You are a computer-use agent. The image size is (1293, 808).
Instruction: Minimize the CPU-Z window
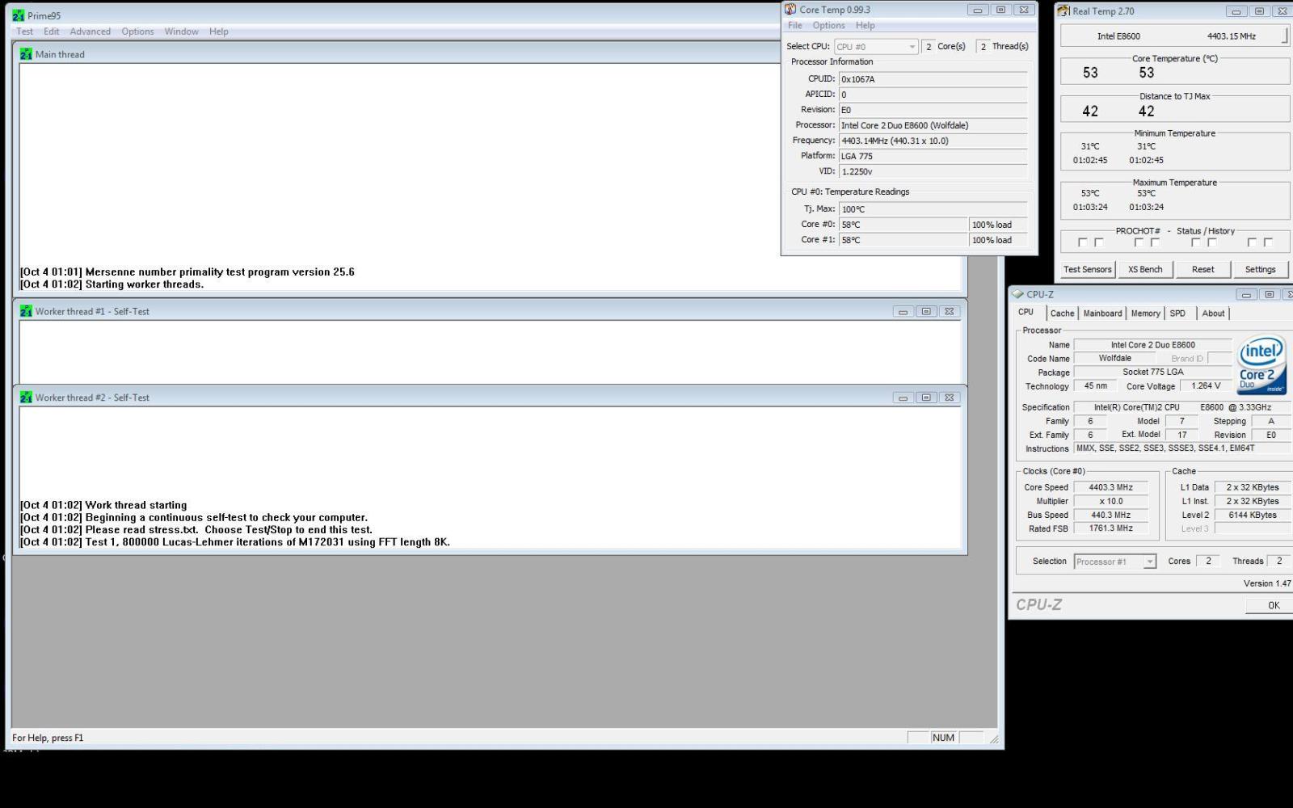pyautogui.click(x=1246, y=294)
